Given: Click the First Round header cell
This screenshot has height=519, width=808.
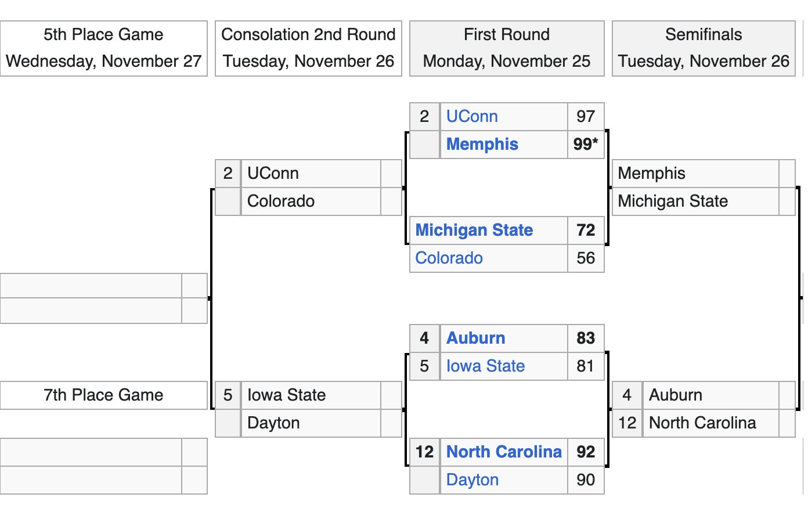Looking at the screenshot, I should tap(506, 48).
